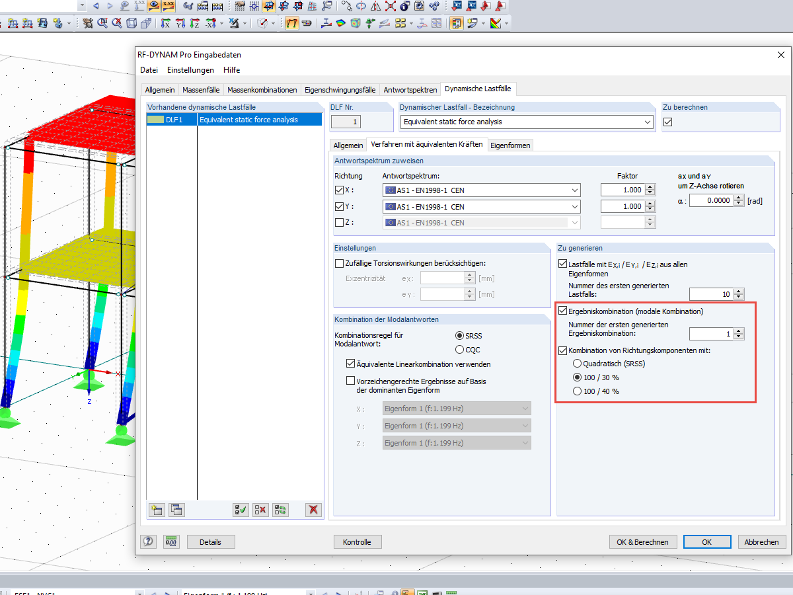Click the uncheck all load cases icon
The height and width of the screenshot is (595, 793).
point(261,510)
